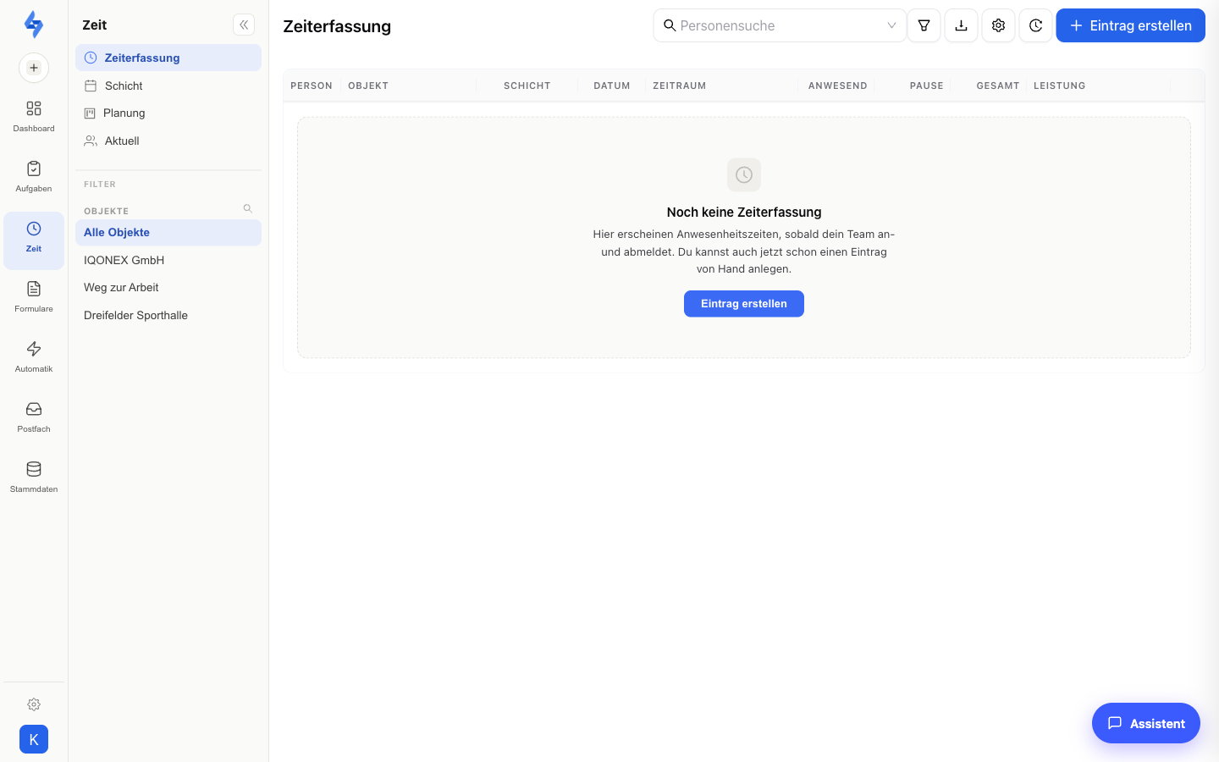Open Aufgaben in the left rail

[34, 177]
